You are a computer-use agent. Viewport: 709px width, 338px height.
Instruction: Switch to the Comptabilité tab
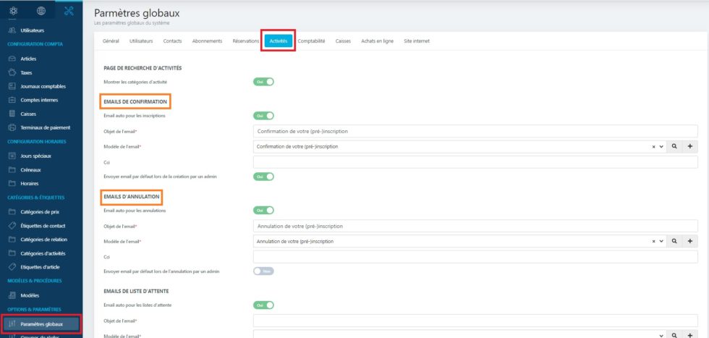pos(311,41)
